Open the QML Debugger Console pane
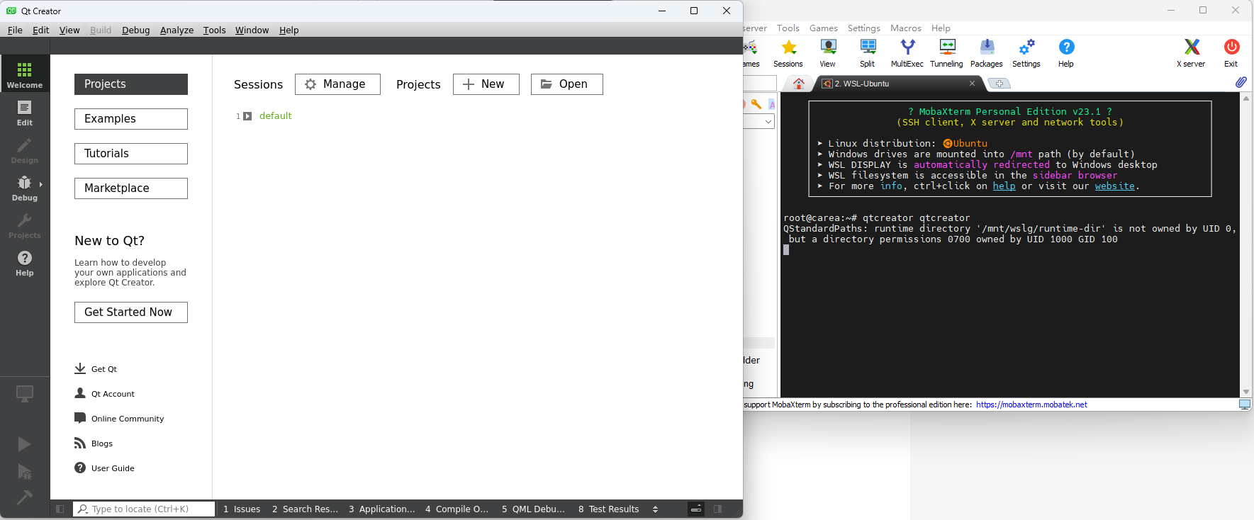Viewport: 1254px width, 520px height. [x=533, y=509]
